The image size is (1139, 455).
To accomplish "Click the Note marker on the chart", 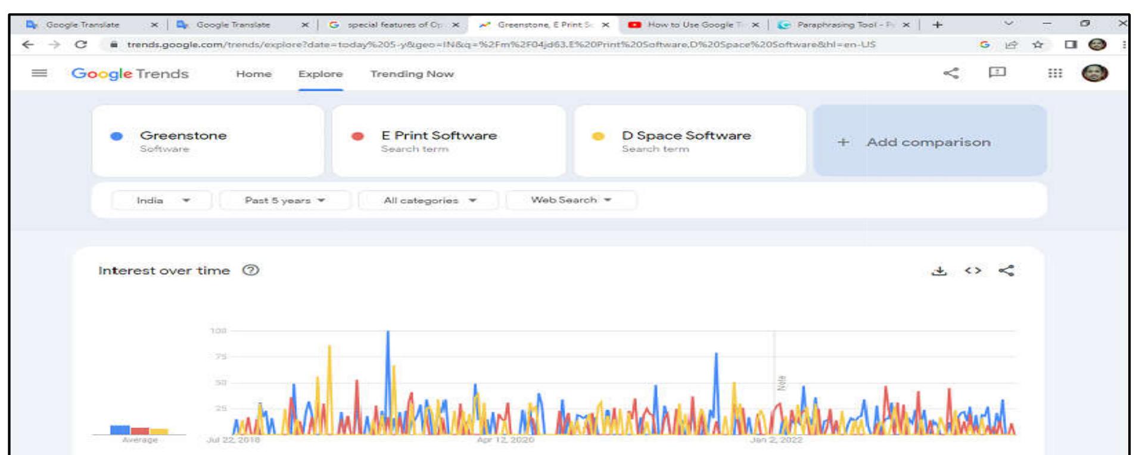I will click(x=782, y=383).
